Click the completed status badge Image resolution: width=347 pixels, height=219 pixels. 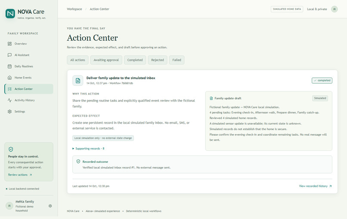(322, 81)
